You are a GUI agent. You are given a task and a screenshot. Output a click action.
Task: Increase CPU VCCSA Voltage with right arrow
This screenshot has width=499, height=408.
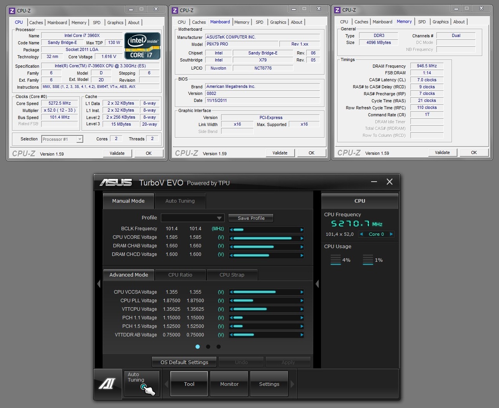(302, 292)
